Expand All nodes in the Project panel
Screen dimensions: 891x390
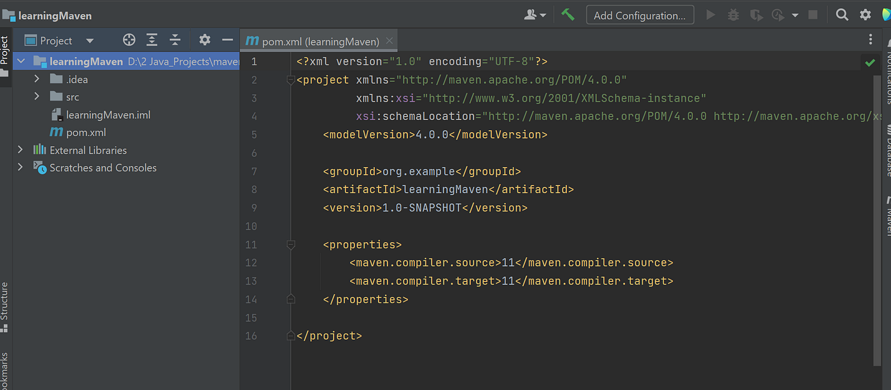point(151,39)
